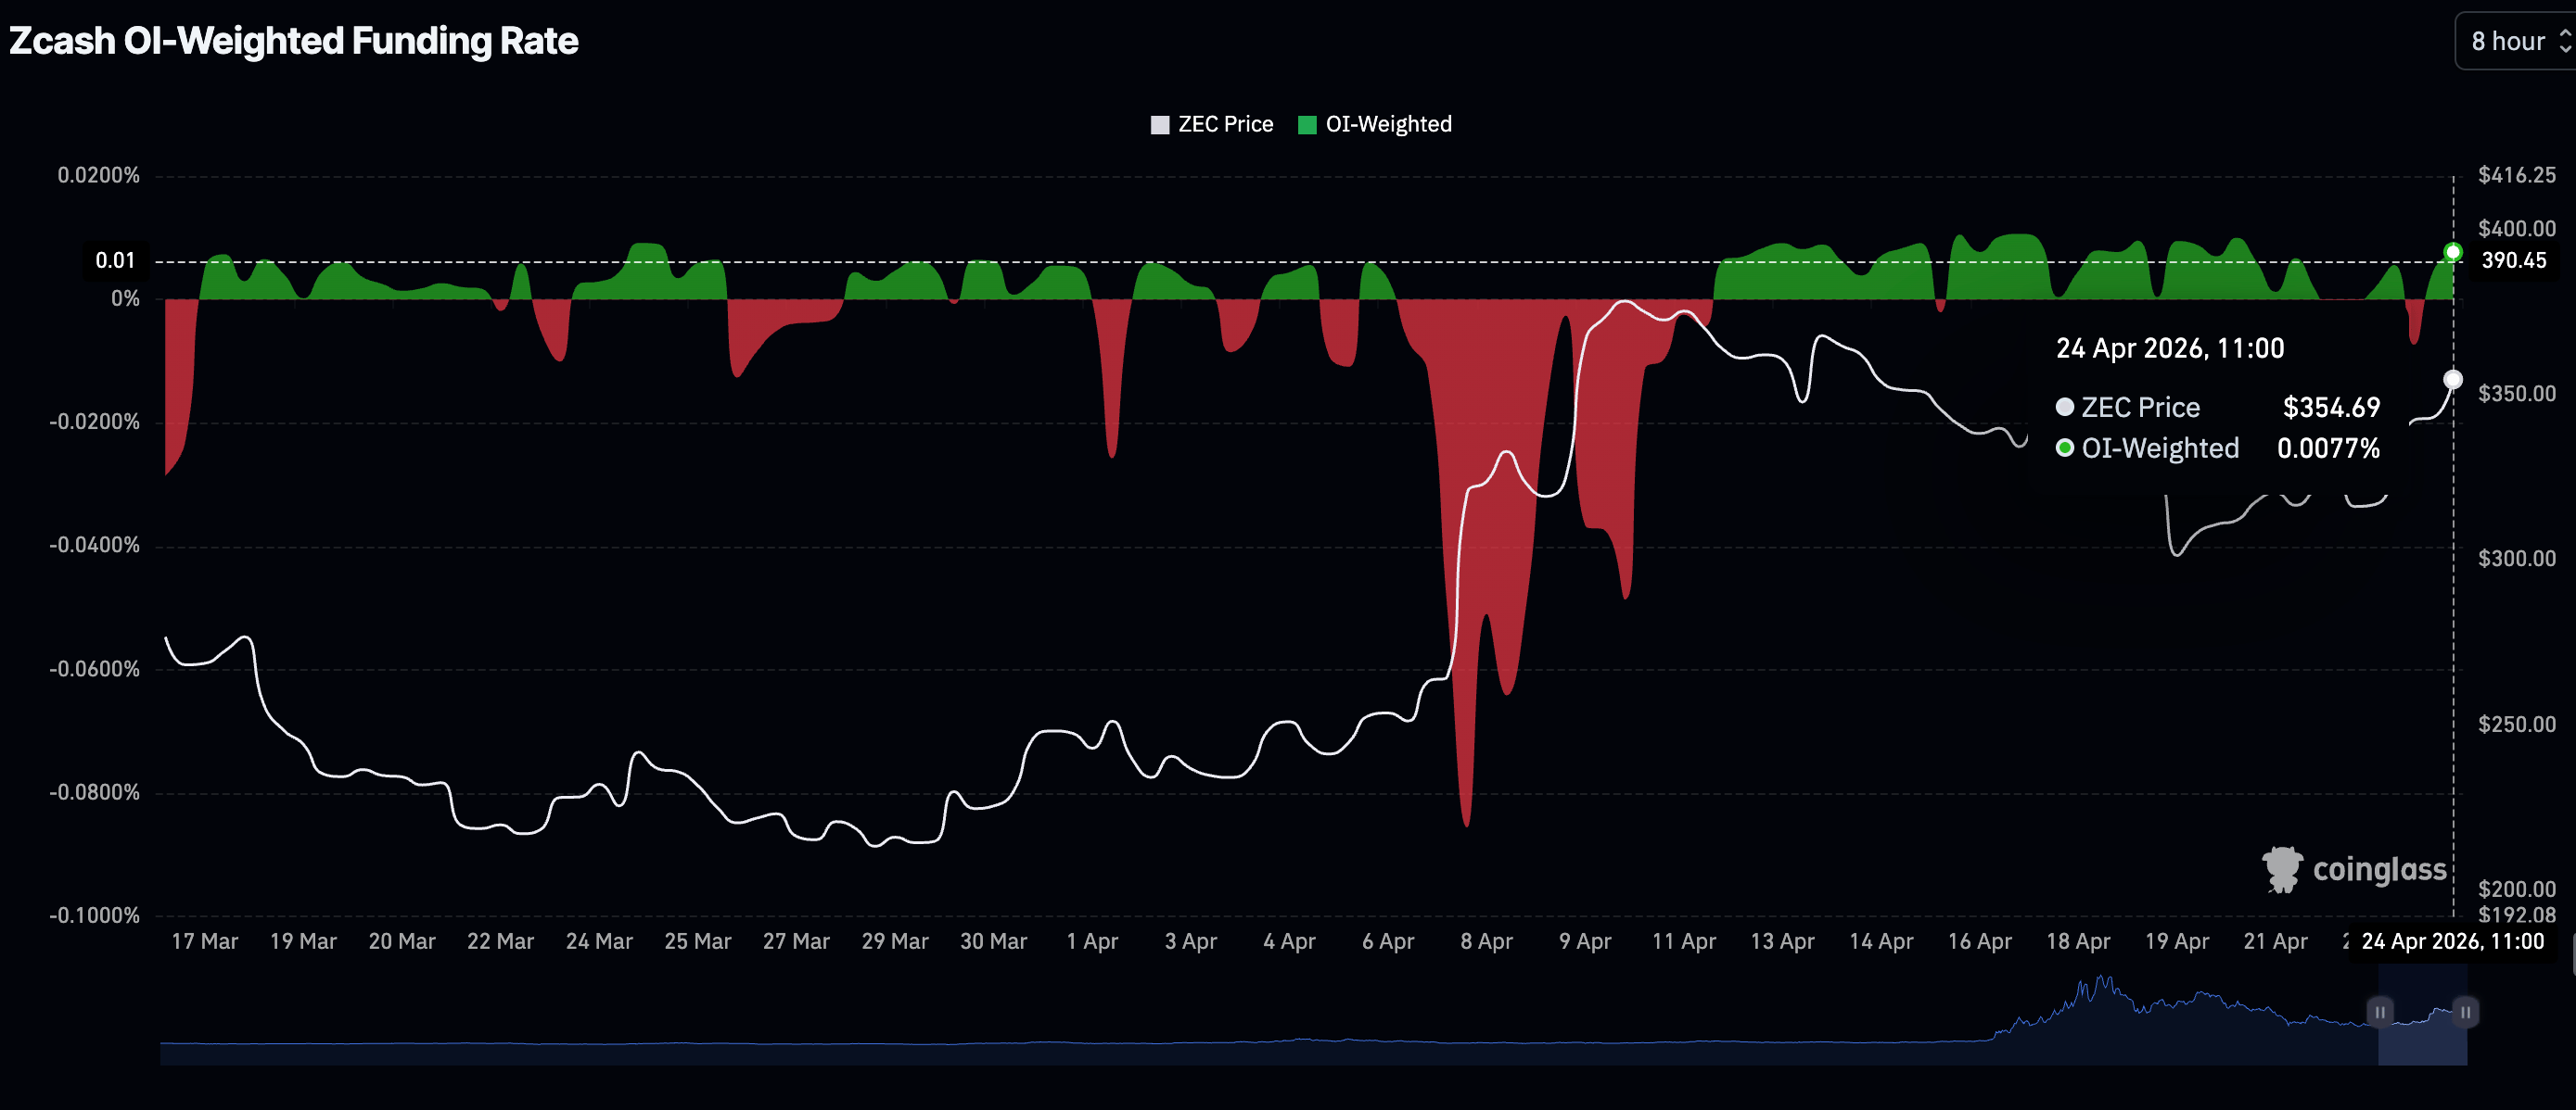Click the green OI-Weighted legend swatch

point(1306,125)
